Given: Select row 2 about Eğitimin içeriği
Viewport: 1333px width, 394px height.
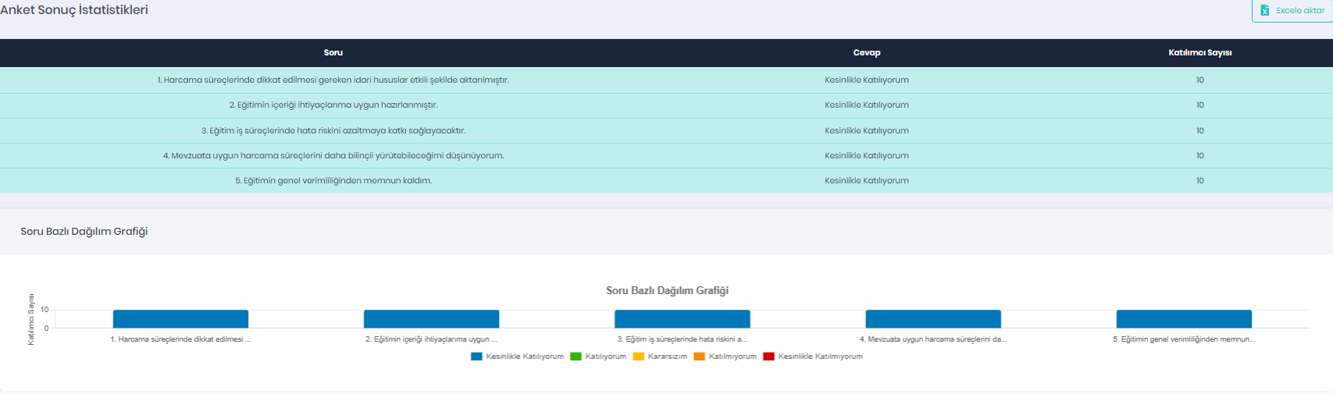Looking at the screenshot, I should click(666, 105).
